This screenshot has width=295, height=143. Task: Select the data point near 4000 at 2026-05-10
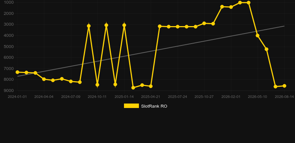(258, 35)
